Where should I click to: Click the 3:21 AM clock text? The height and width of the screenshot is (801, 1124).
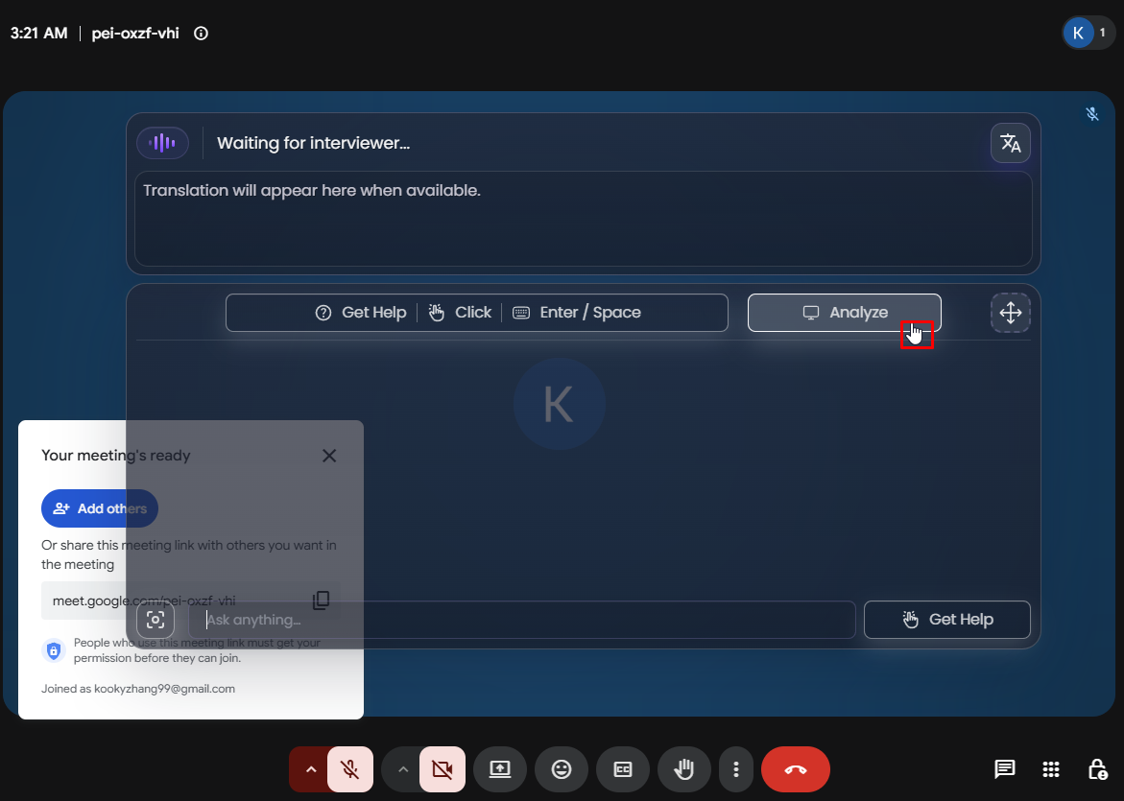[x=38, y=33]
